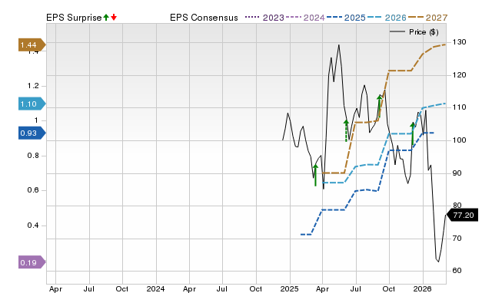492x293 pixels.
Task: Click the 1.44 brown value tag
Action: point(32,45)
